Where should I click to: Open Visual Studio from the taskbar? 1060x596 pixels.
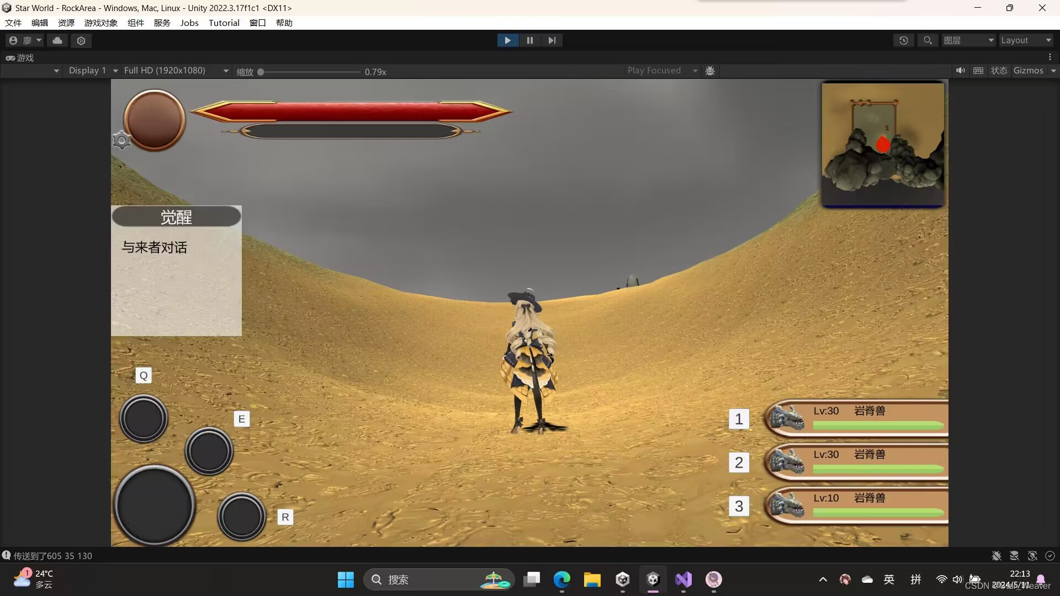683,579
